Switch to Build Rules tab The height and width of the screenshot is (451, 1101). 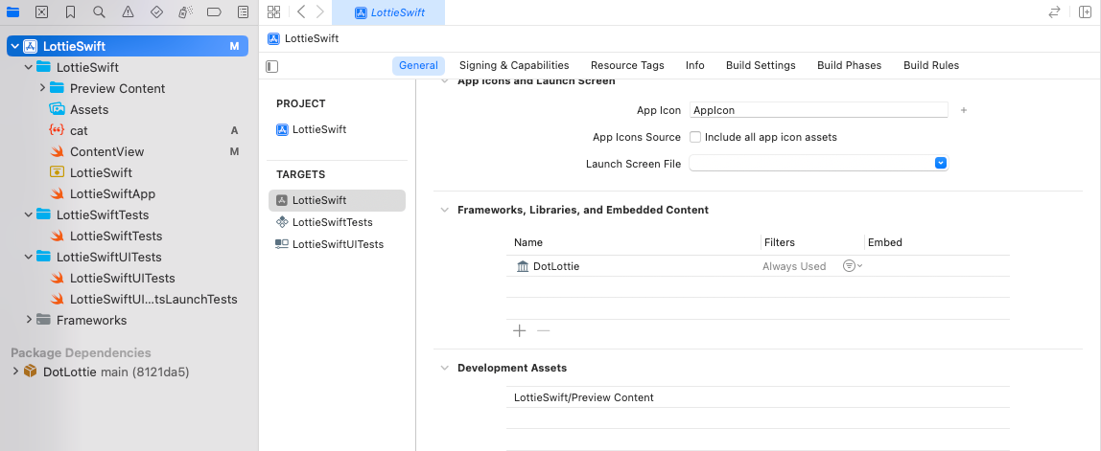pyautogui.click(x=931, y=65)
